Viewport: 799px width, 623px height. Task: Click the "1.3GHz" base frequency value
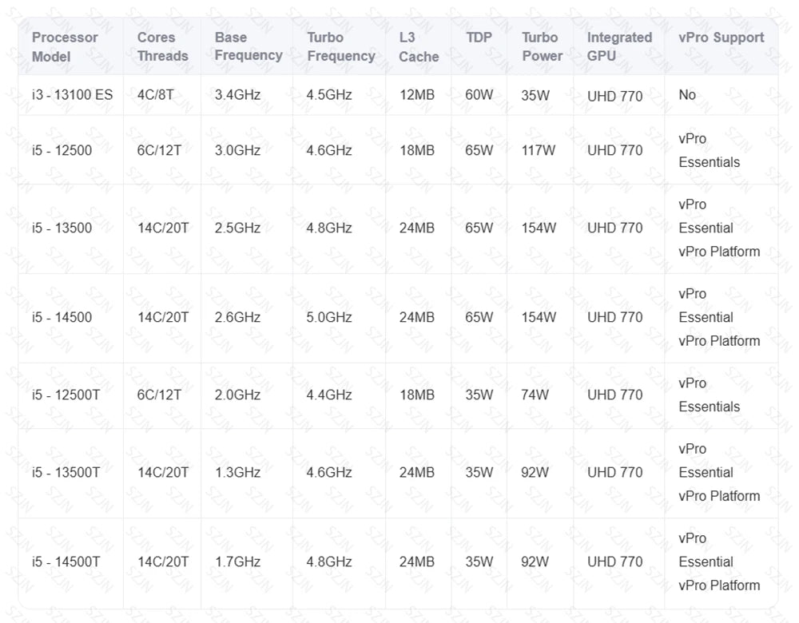click(x=237, y=472)
